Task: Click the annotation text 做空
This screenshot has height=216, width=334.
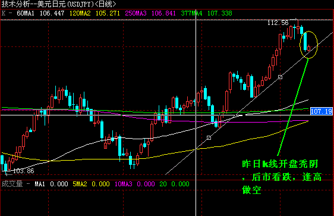Action: point(251,190)
